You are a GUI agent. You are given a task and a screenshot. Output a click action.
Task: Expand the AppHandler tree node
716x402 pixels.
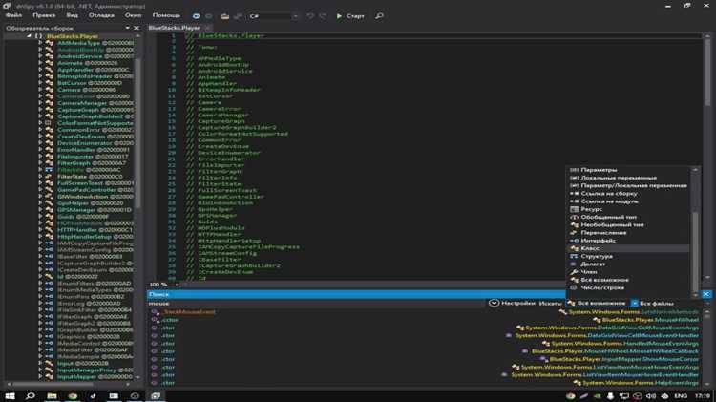pos(40,70)
